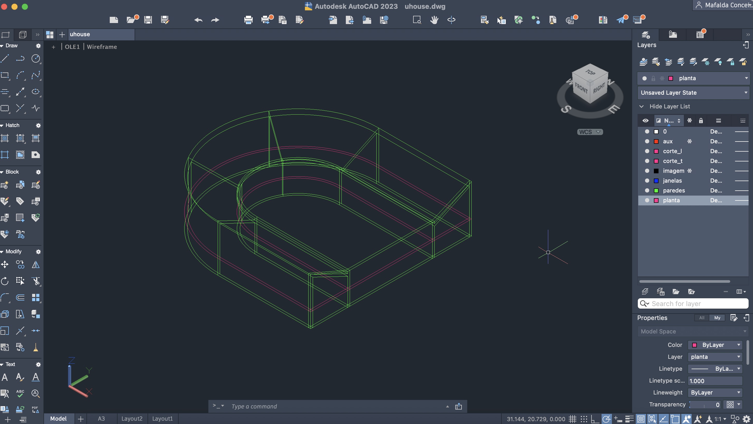Select the Circle draw tool
This screenshot has height=424, width=753.
click(36, 58)
